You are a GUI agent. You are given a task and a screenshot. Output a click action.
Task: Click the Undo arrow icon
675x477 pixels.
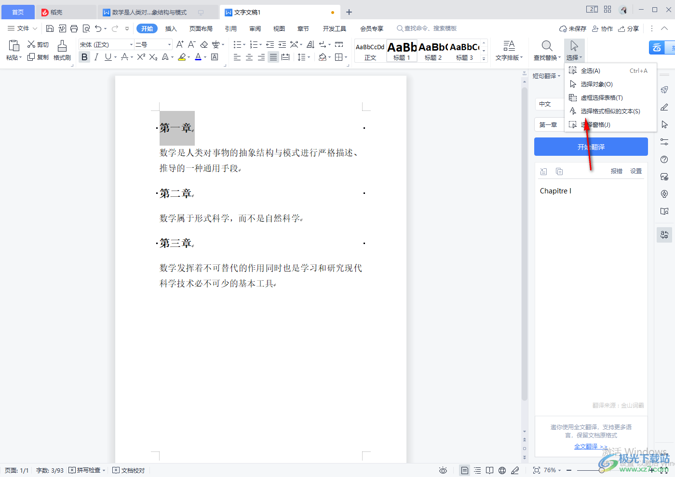click(x=98, y=28)
